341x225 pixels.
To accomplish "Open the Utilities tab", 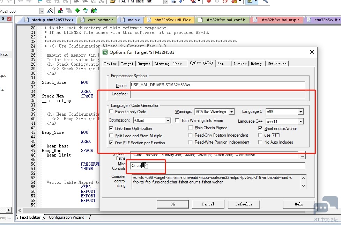I will (x=277, y=64).
